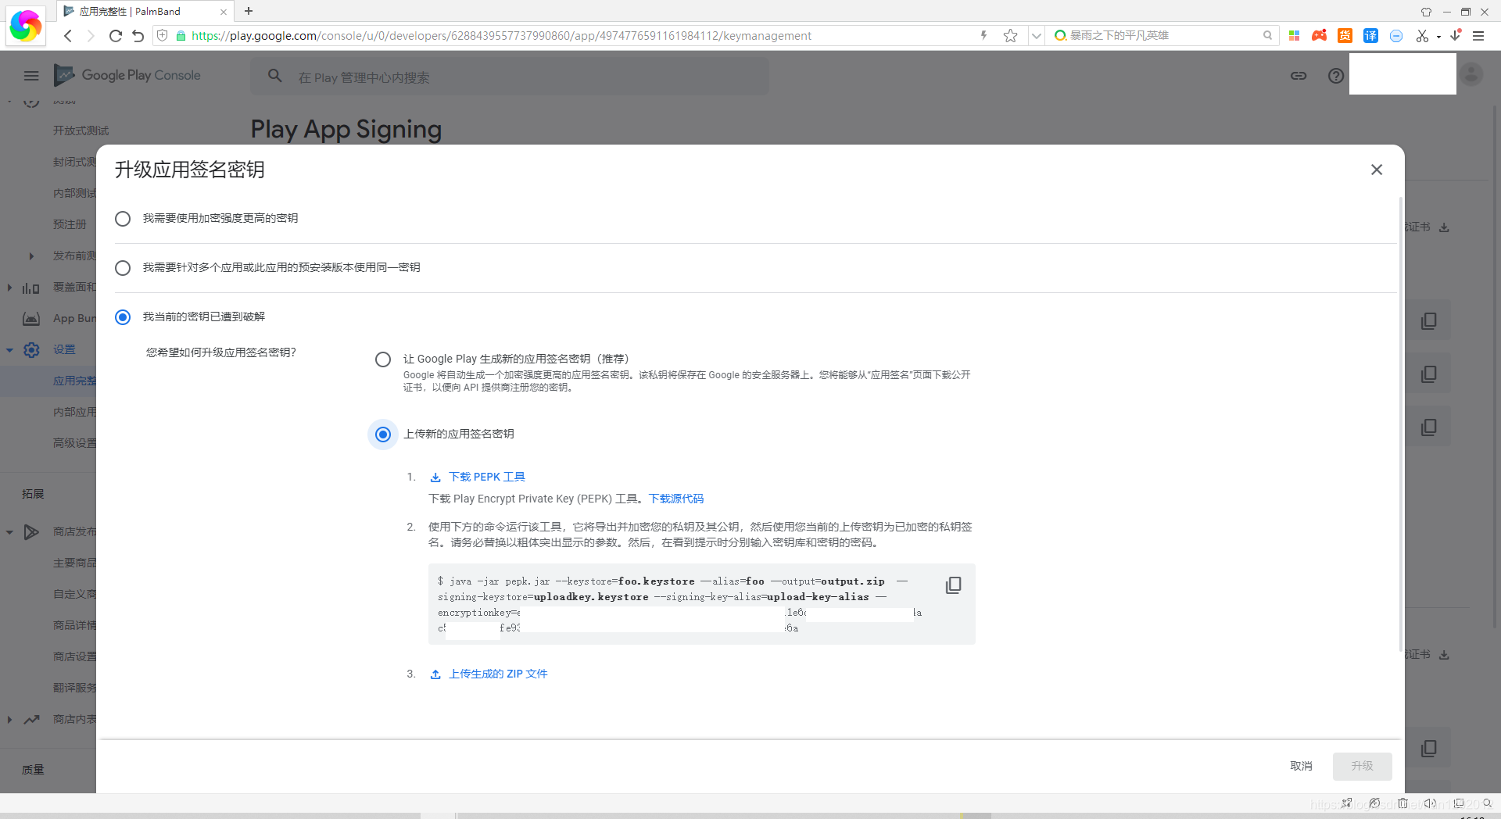
Task: Copy the PEPK java command
Action: 953,585
